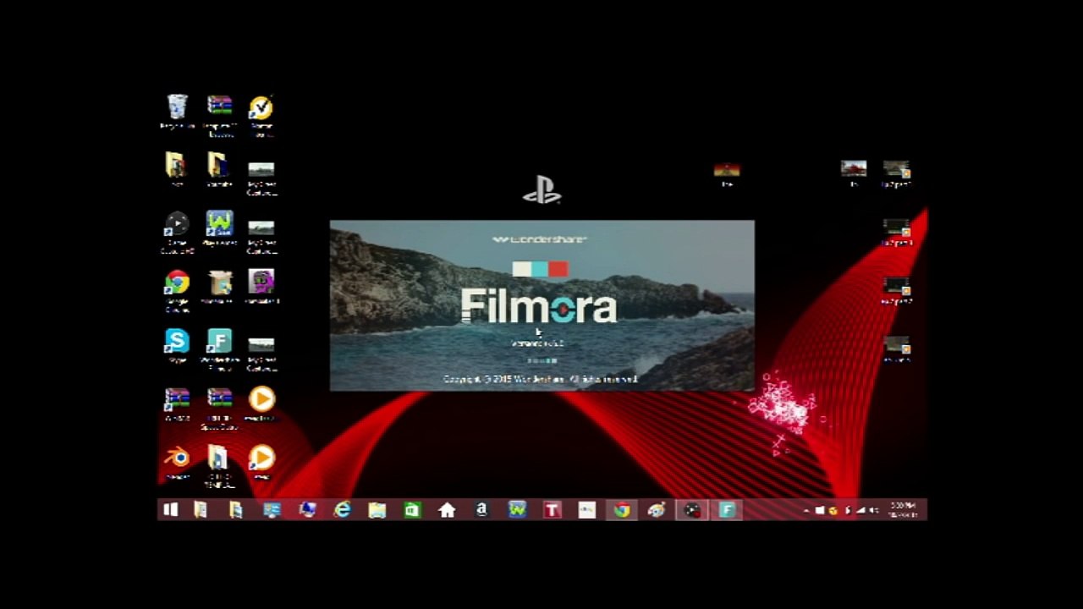Click the green W taskbar icon
Screen dimensions: 1083x609
pos(517,510)
